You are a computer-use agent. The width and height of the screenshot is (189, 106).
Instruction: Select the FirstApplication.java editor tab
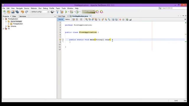(x=80, y=16)
